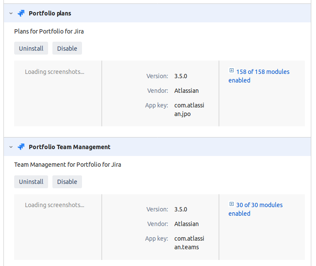This screenshot has width=316, height=266.
Task: Disable Portfolio Team Management app
Action: [67, 182]
